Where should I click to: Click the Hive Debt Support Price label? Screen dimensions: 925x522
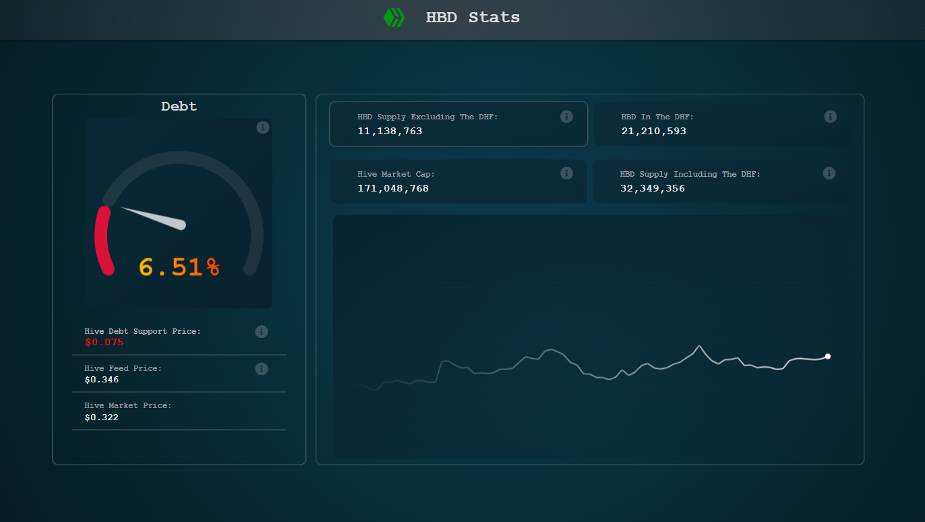[x=143, y=331]
